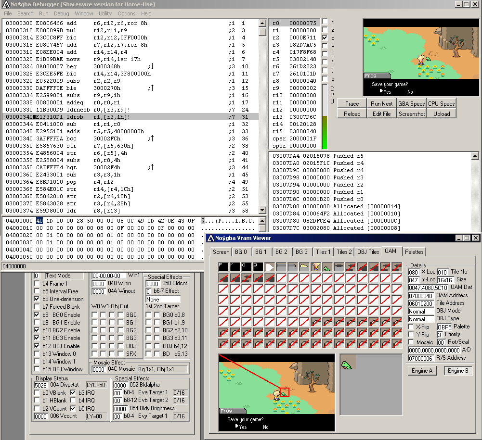Viewport: 482px width, 440px height.
Task: Select Engine A
Action: coord(422,371)
